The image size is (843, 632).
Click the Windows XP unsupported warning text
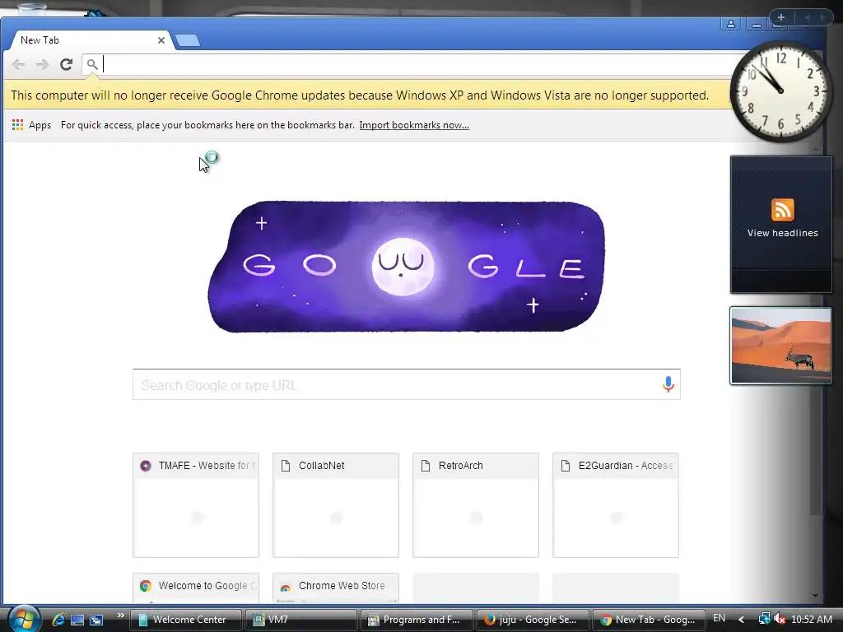pyautogui.click(x=360, y=95)
